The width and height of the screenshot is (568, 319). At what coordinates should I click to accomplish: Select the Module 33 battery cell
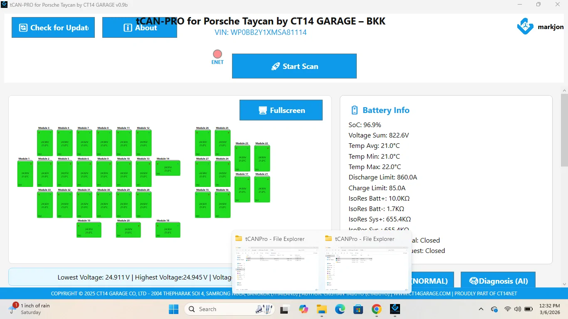45,205
